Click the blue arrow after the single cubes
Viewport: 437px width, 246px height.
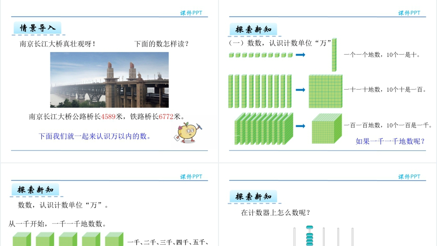point(300,55)
